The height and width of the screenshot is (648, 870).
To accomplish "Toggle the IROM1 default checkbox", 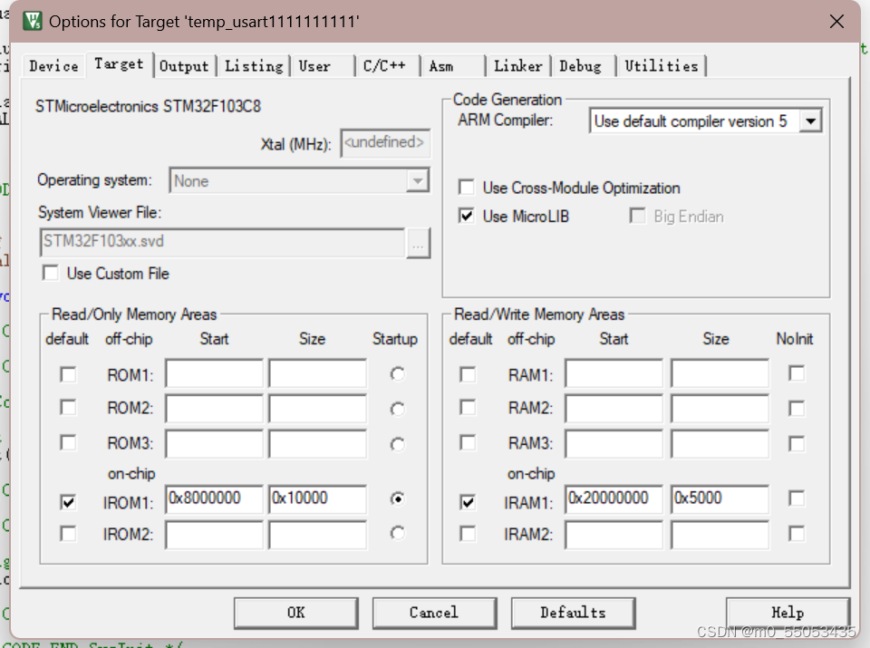I will [x=68, y=502].
